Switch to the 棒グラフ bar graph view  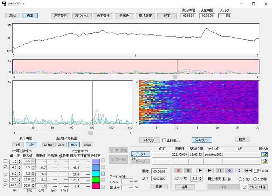point(149,140)
